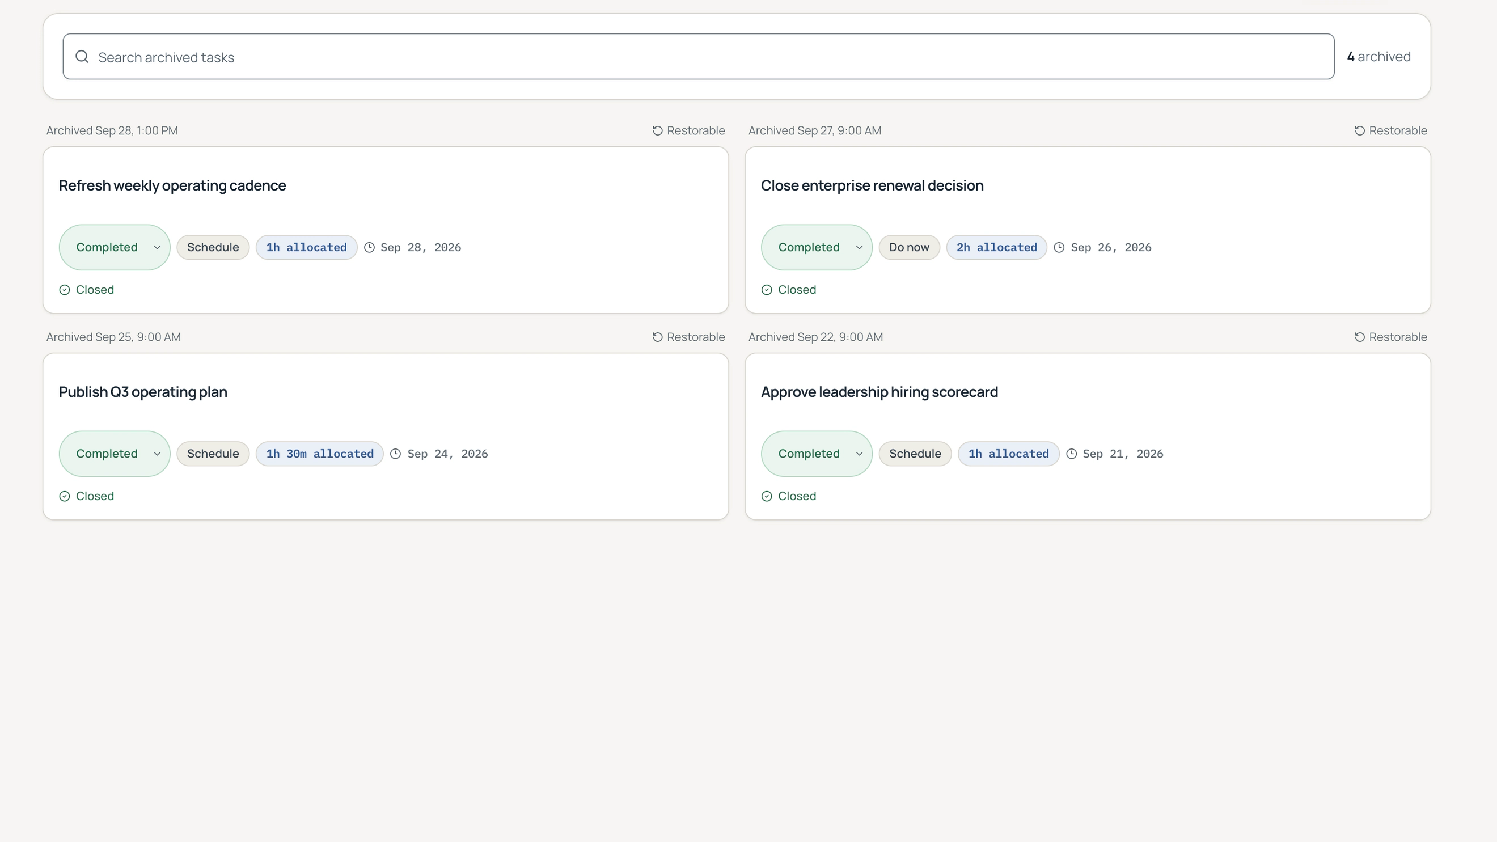
Task: Click the restore icon above Refresh weekly operating cadence
Action: (x=657, y=131)
